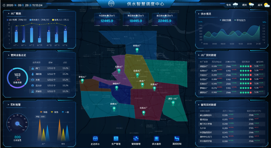
Task: Click the 罗垌水厂 map marker
Action: tap(82, 81)
